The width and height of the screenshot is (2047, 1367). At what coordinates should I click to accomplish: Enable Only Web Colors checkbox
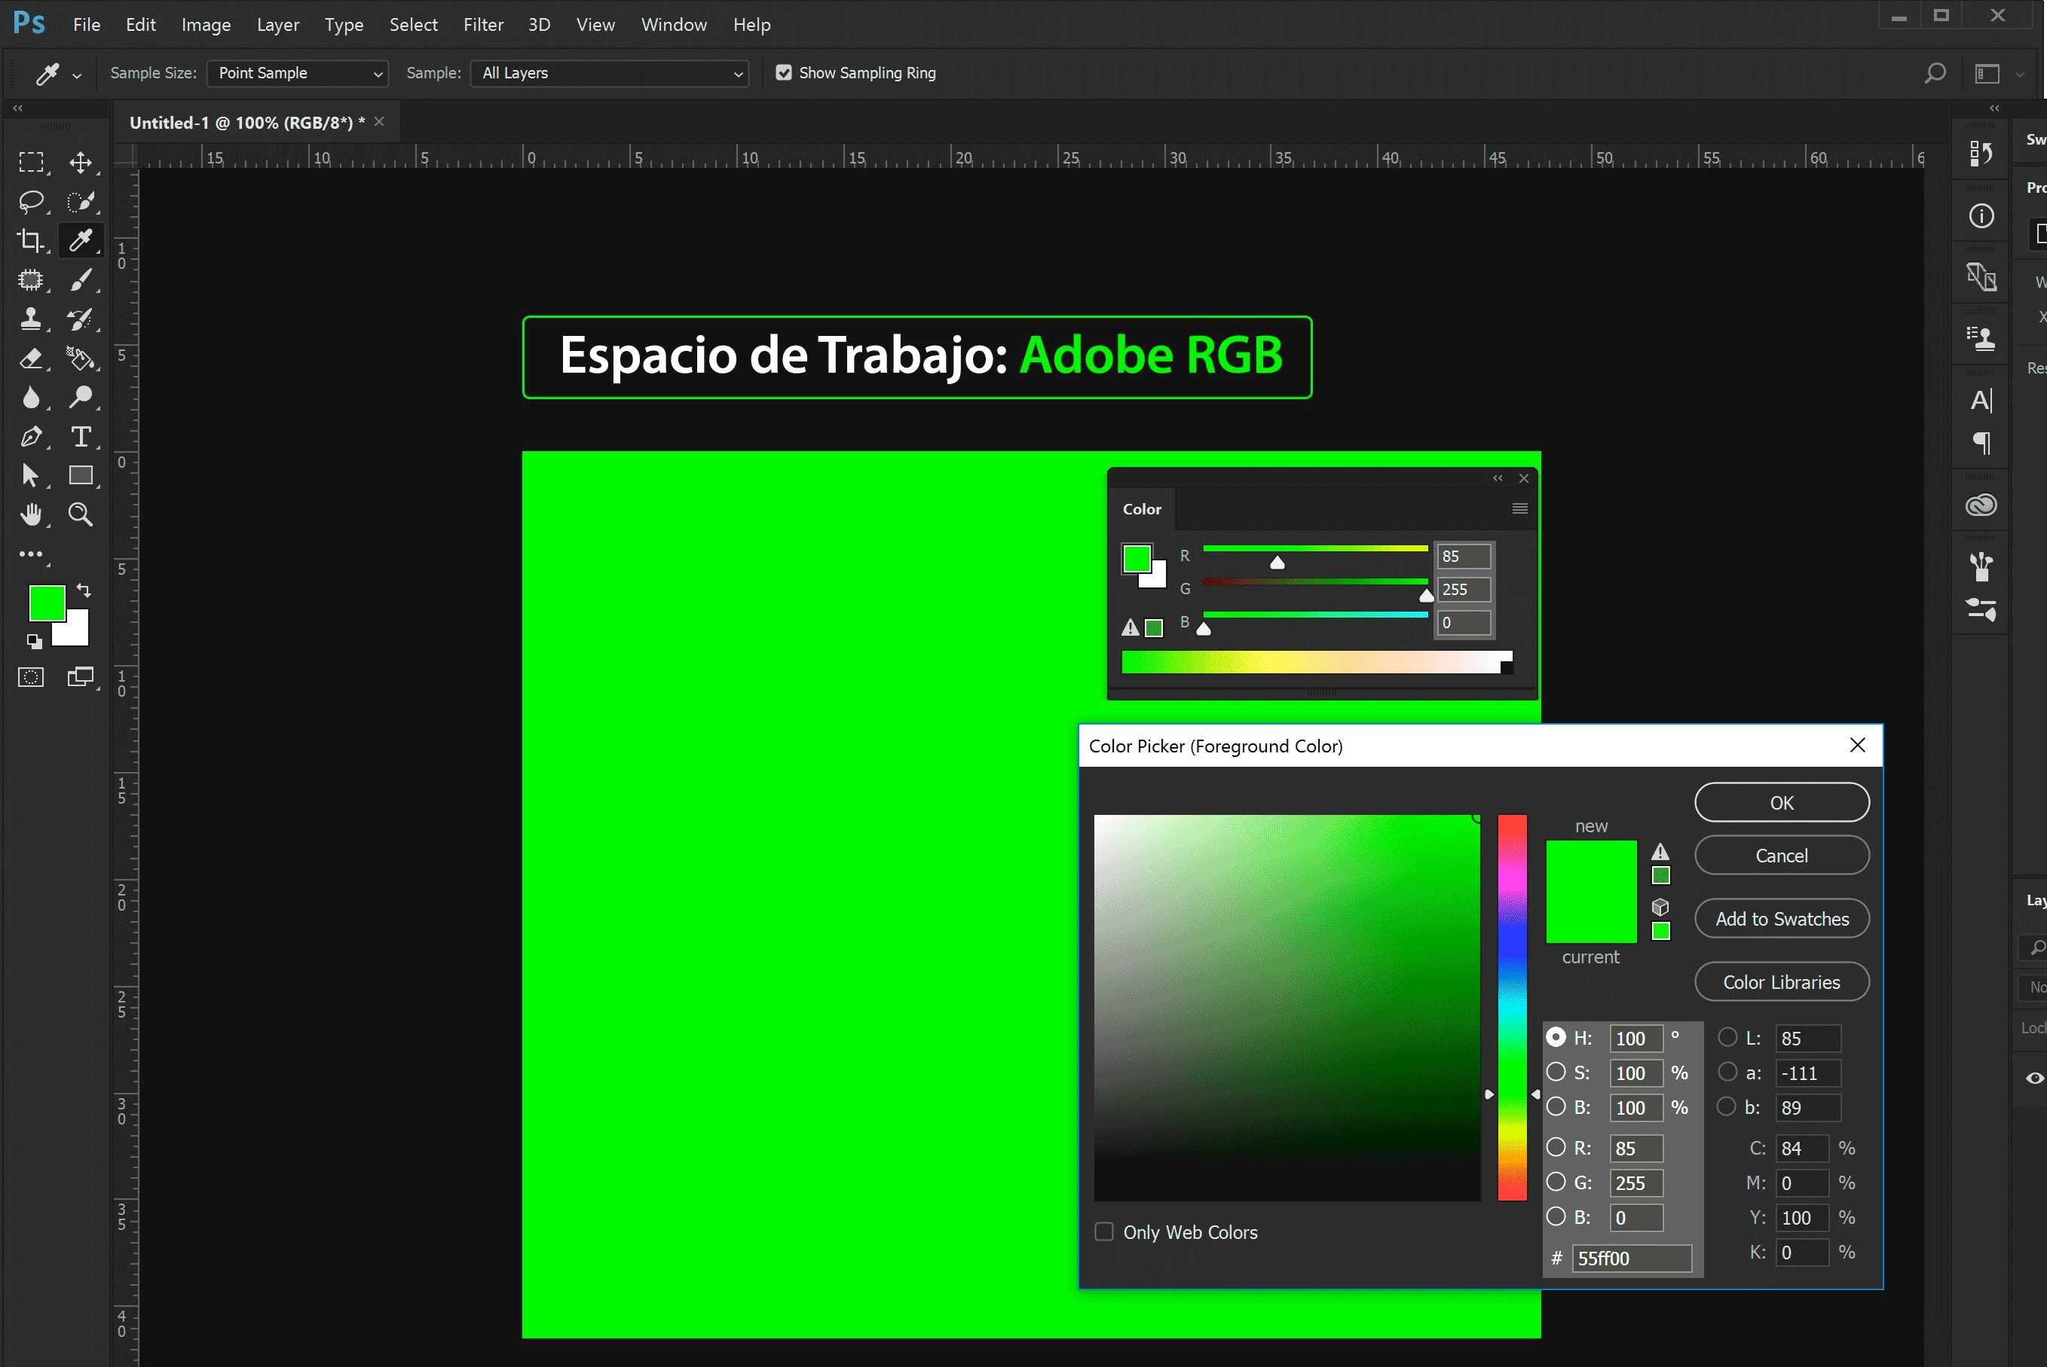coord(1104,1231)
